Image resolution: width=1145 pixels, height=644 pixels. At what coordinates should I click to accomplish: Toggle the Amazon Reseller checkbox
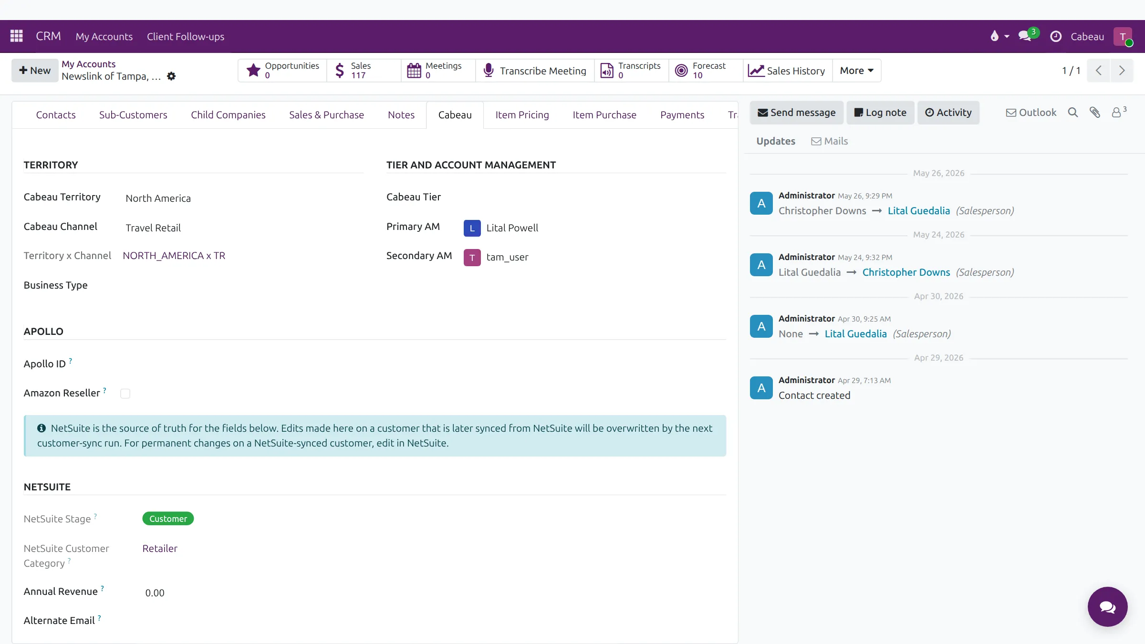[x=125, y=394]
